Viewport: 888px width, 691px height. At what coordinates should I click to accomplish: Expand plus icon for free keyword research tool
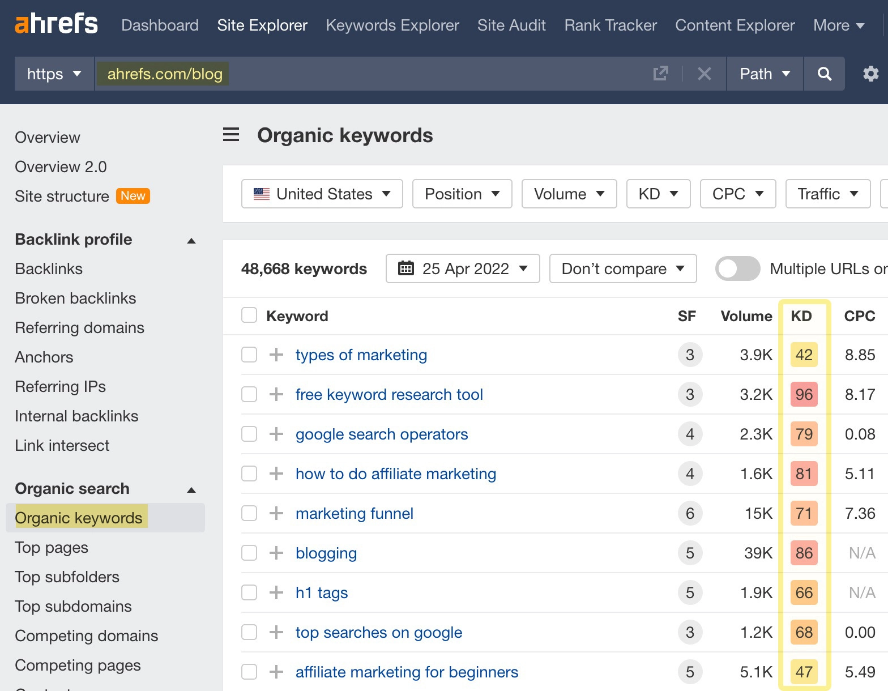(x=276, y=394)
